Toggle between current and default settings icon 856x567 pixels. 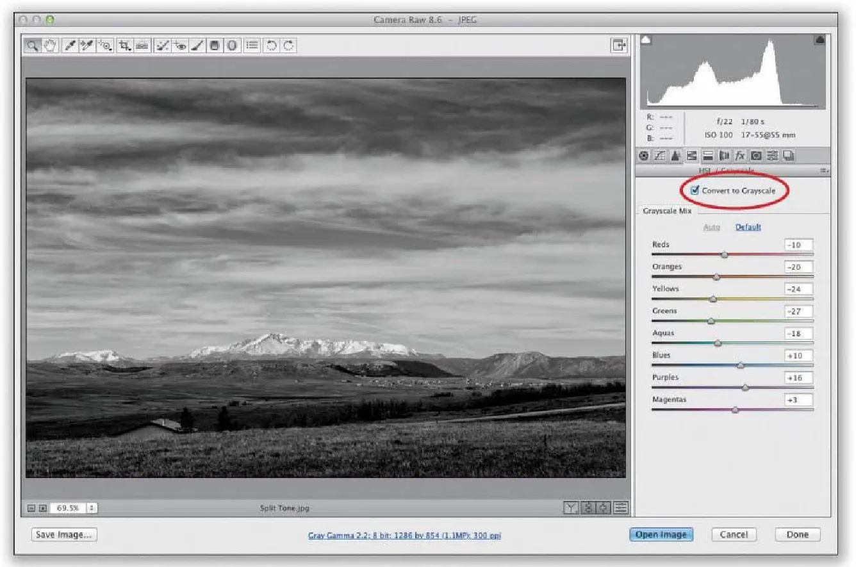[x=620, y=508]
